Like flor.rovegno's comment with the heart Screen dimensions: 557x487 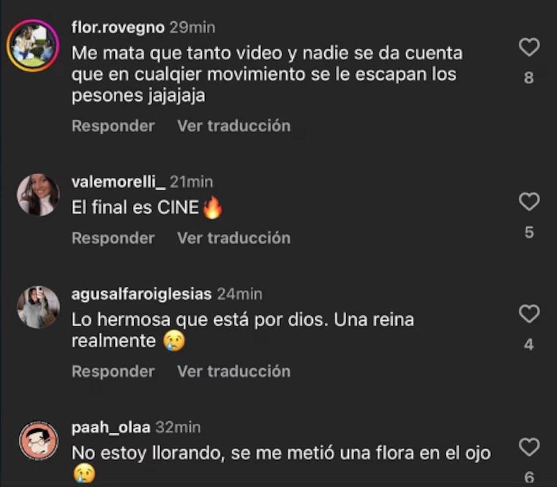[x=529, y=47]
